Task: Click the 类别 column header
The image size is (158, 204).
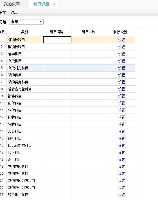Action: [25, 32]
